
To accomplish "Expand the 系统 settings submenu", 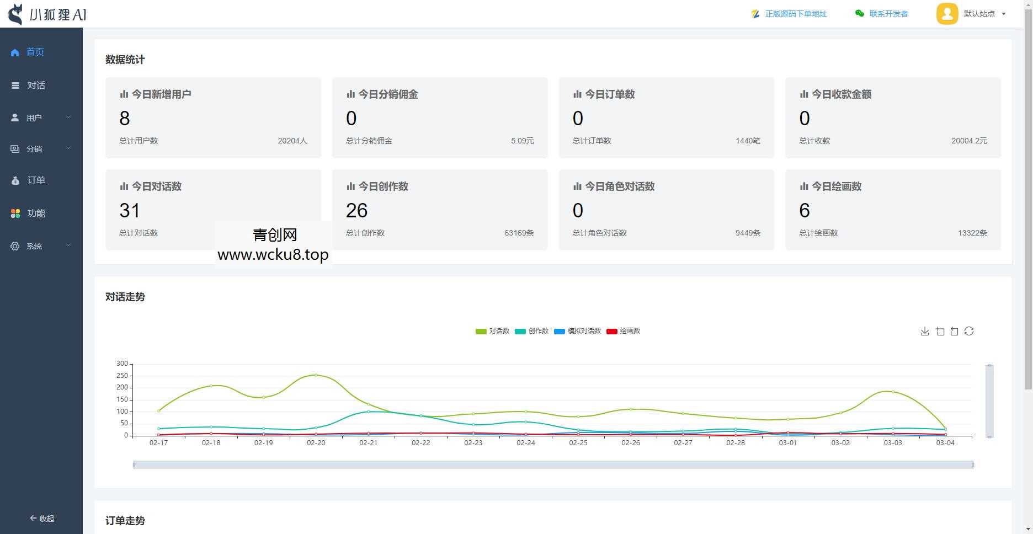I will tap(35, 246).
